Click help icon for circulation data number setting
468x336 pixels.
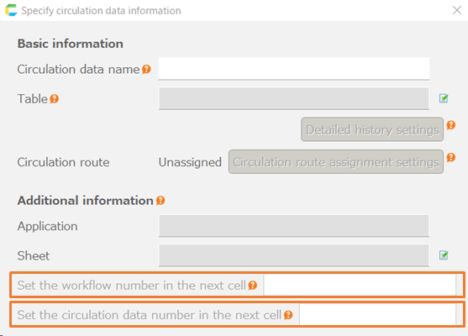coord(288,315)
